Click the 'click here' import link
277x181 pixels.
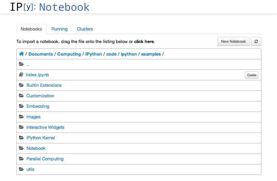pyautogui.click(x=144, y=42)
